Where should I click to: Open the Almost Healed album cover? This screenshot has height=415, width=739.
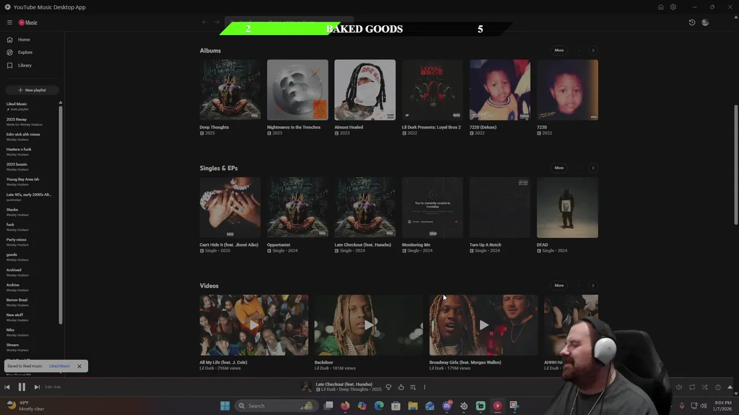(x=365, y=90)
